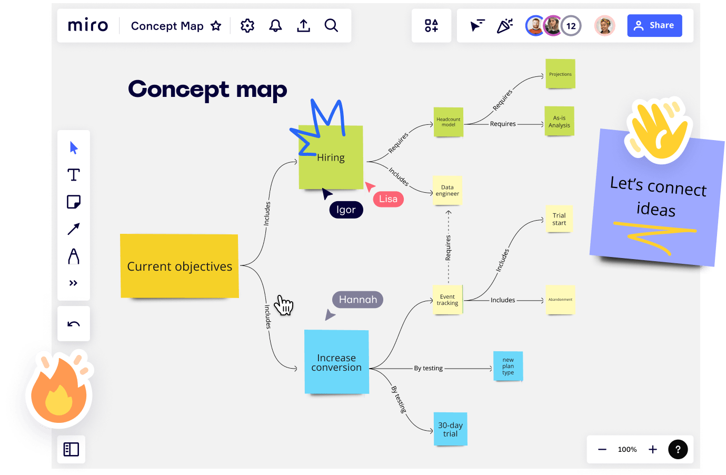
Task: Select the As-is Analysis note
Action: pyautogui.click(x=559, y=121)
